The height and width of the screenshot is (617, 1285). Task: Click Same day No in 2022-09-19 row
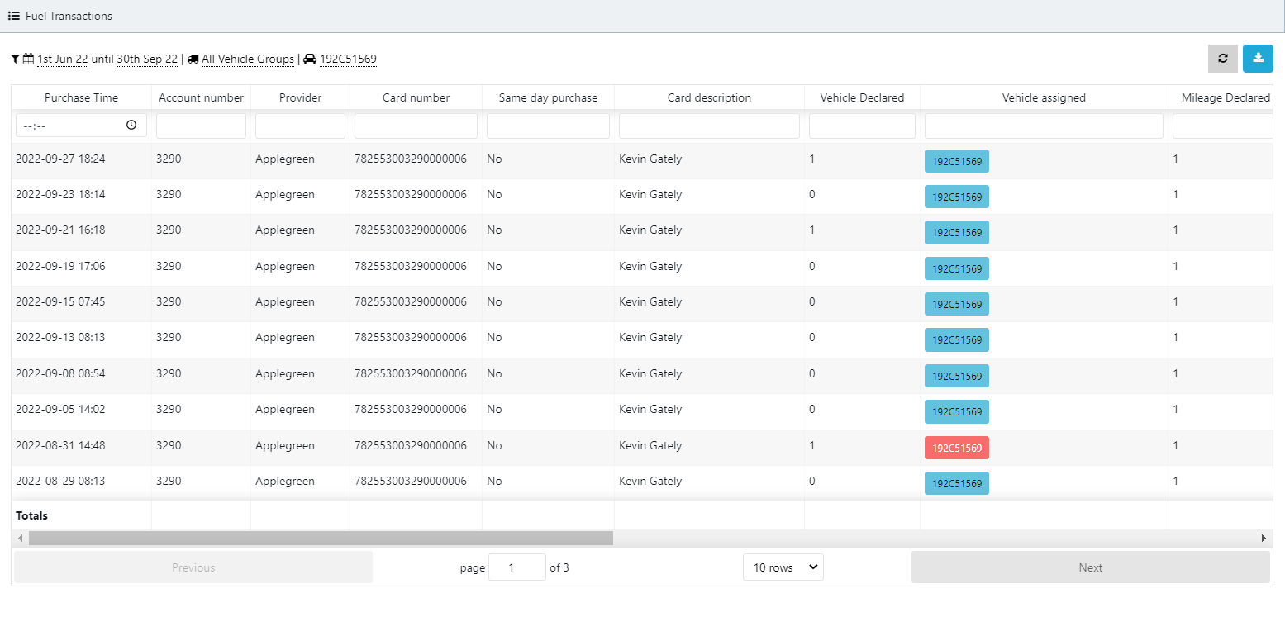[494, 266]
